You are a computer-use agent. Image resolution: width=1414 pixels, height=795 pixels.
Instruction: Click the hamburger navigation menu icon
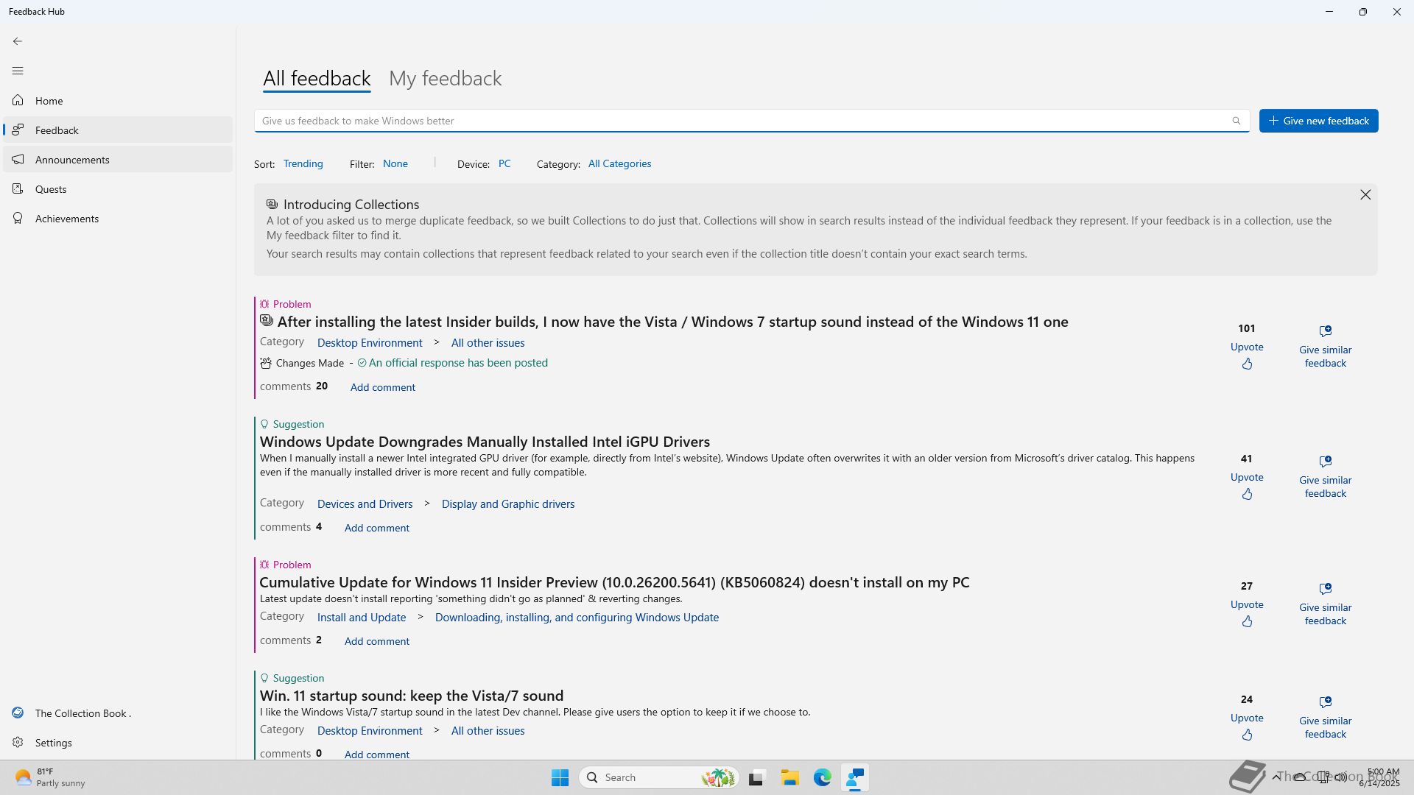tap(18, 71)
